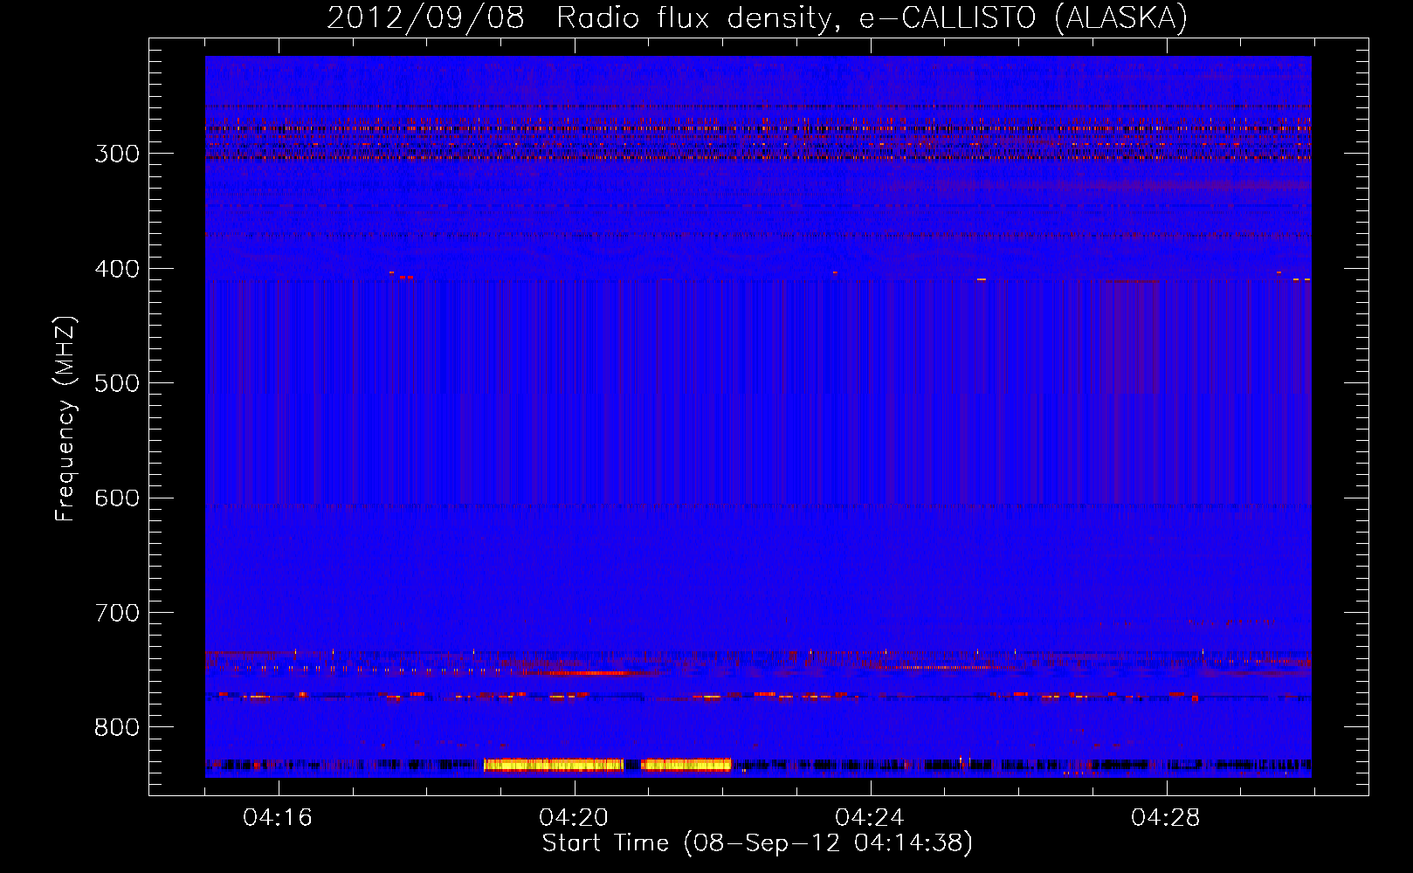This screenshot has height=873, width=1413.
Task: Click the "Frequency (MHZ)" y-axis label
Action: (x=65, y=419)
